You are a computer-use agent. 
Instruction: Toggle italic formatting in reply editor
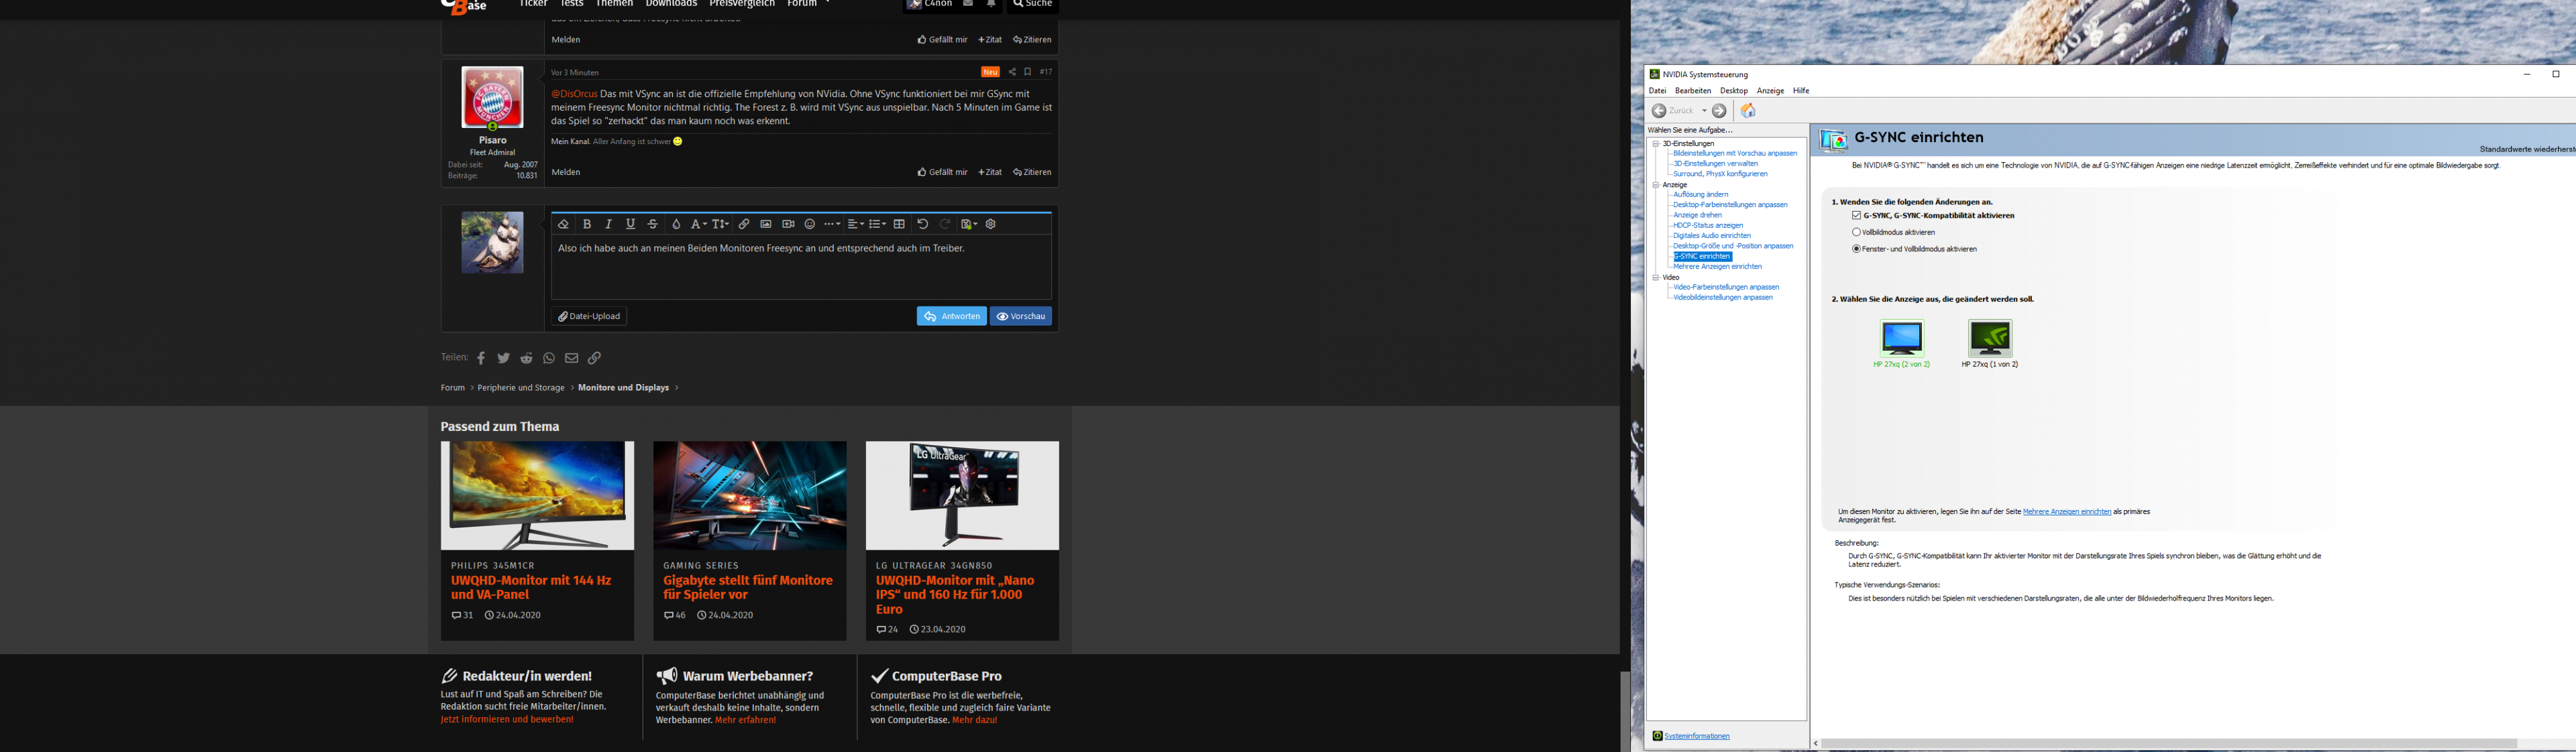click(609, 225)
